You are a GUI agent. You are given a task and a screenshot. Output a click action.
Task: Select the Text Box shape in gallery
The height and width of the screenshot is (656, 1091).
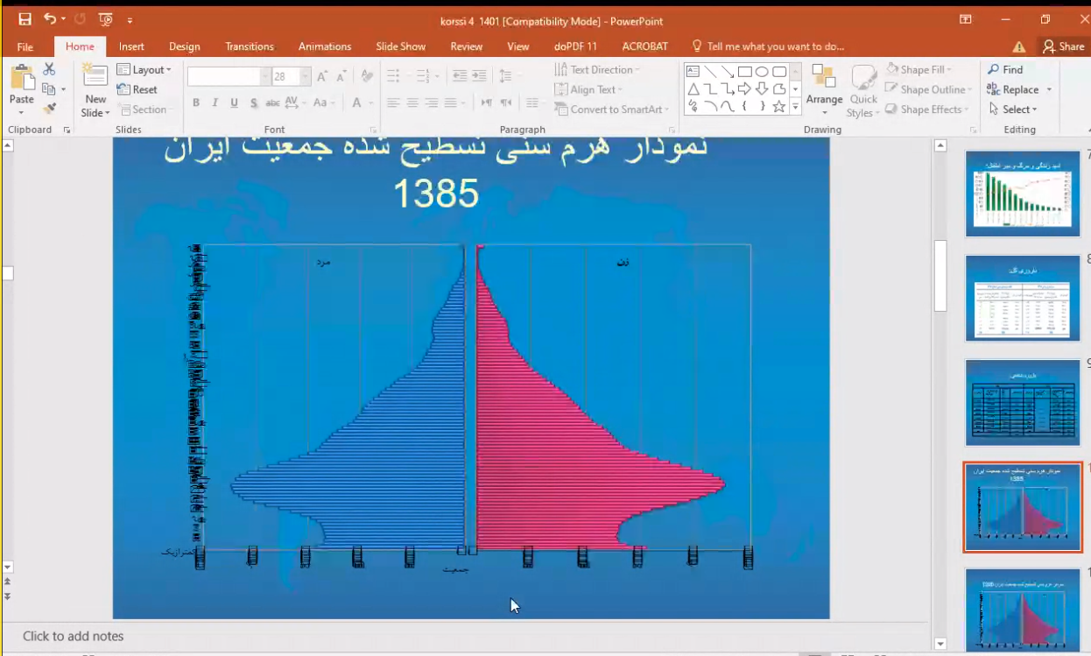(x=693, y=72)
